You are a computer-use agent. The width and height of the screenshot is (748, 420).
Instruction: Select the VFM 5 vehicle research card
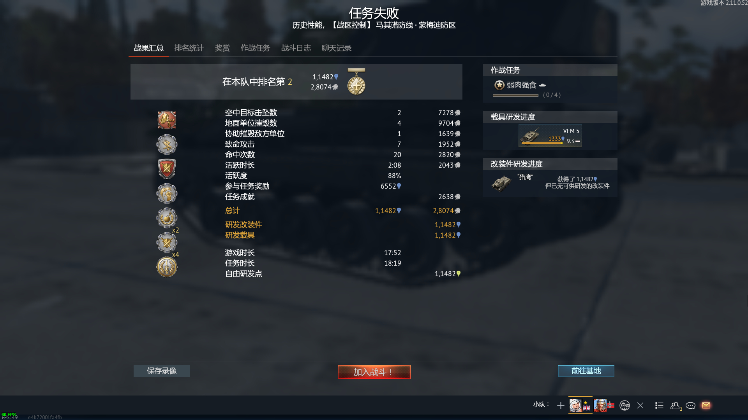550,136
